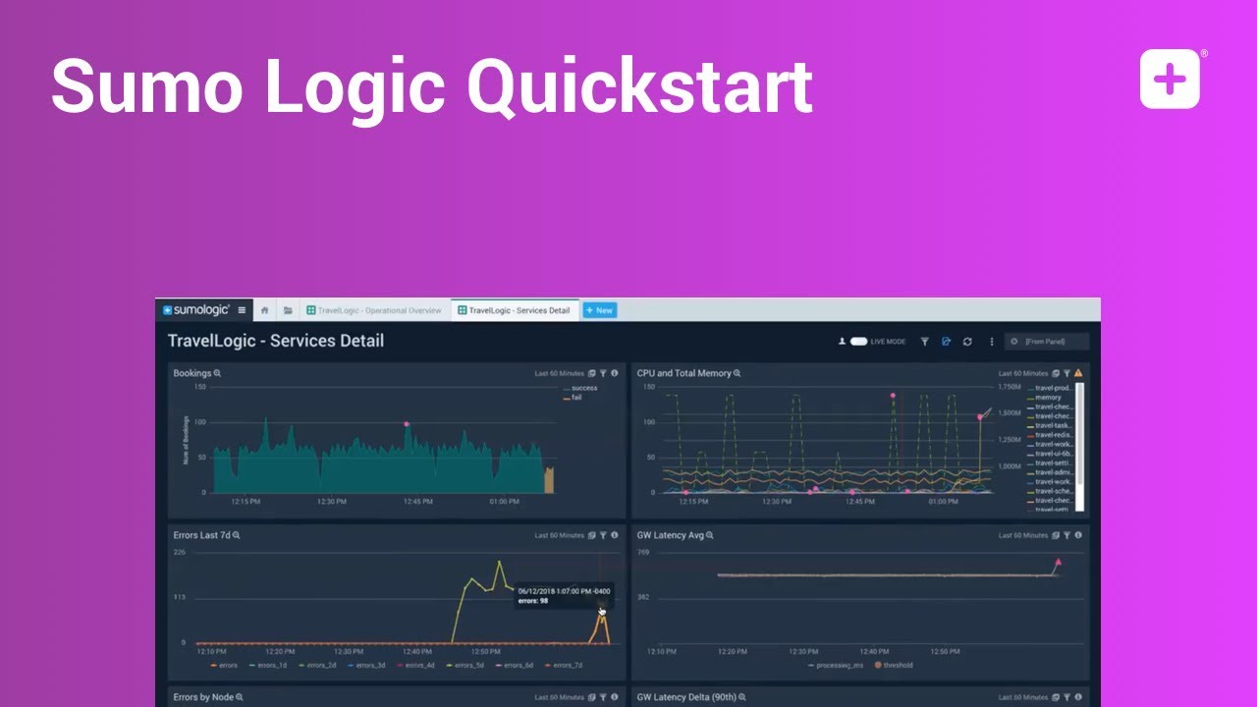The width and height of the screenshot is (1257, 707).
Task: Toggle the success series in Bookings legend
Action: (x=579, y=388)
